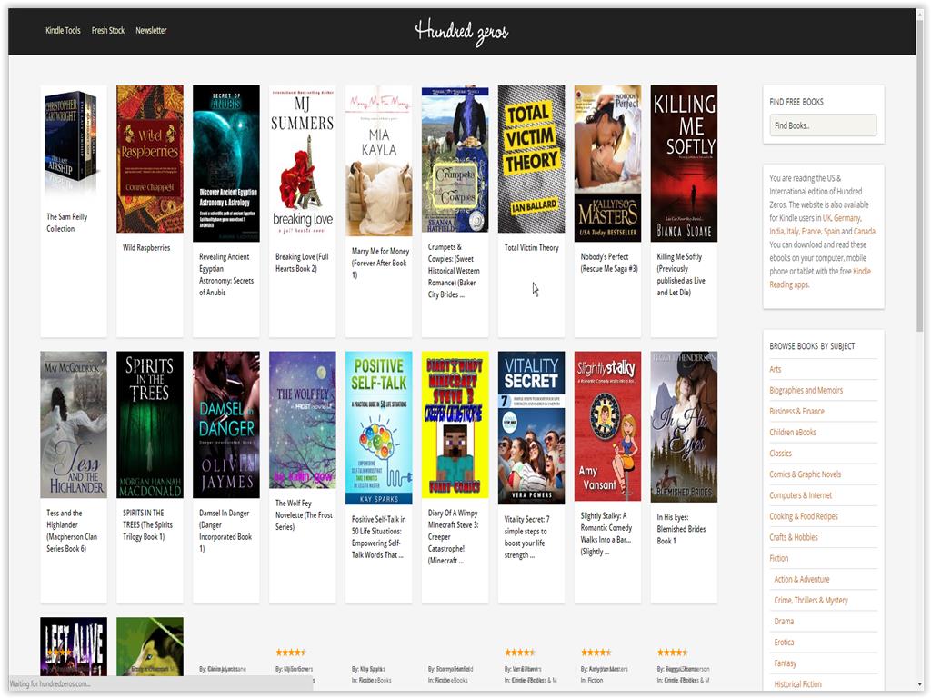Browse Comics & Graphic Novels subject
Screen dimensions: 931x698
coord(806,474)
